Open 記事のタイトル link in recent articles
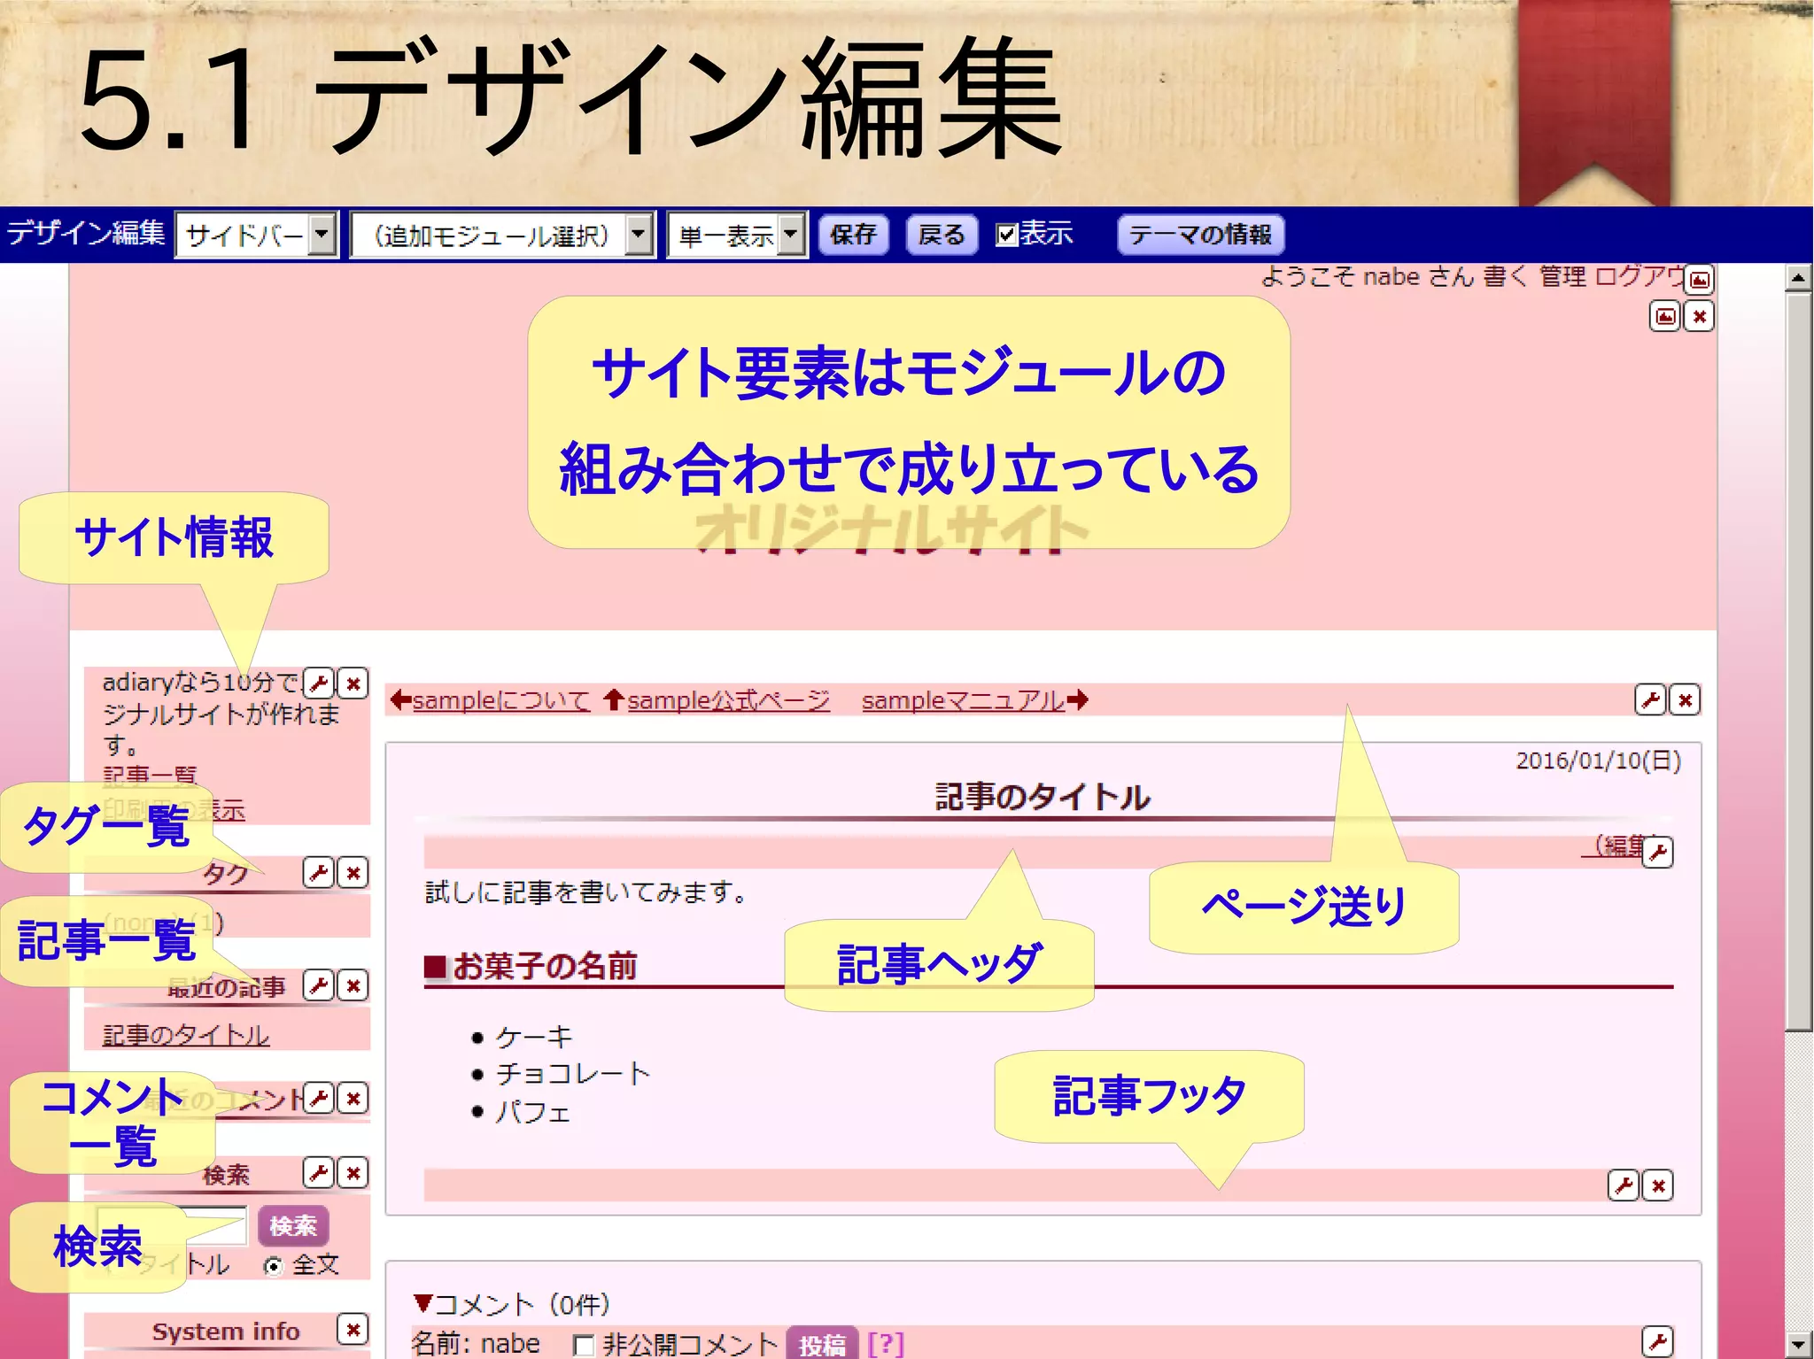1814x1359 pixels. click(186, 1034)
